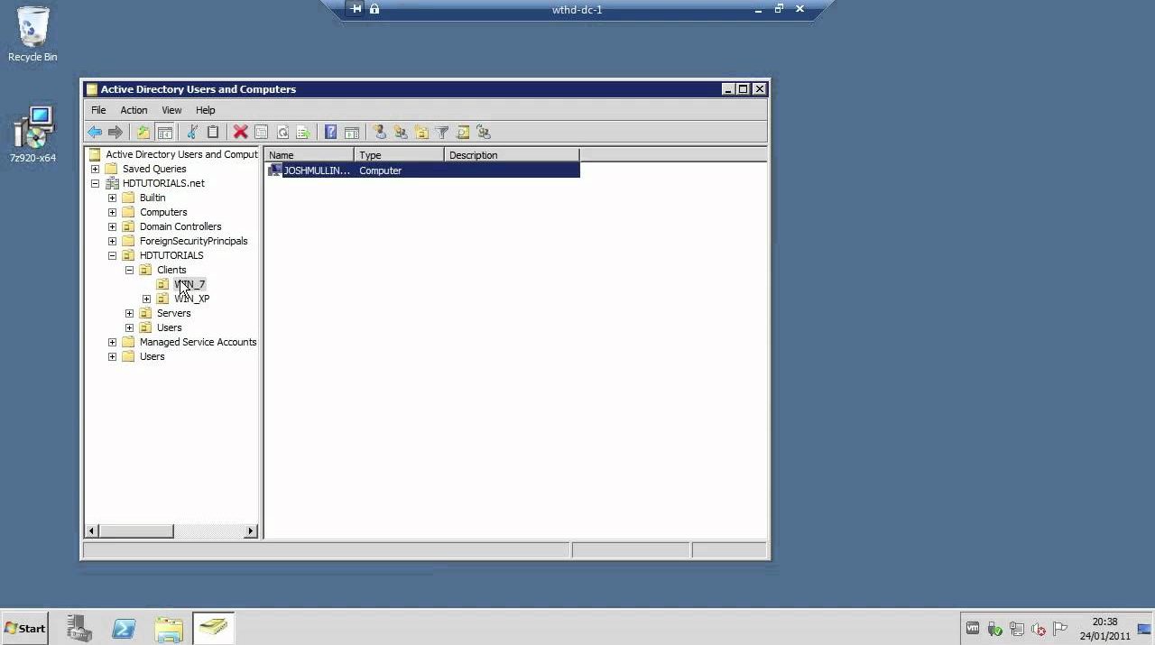This screenshot has height=645, width=1155.
Task: Click the red Delete X icon
Action: 240,133
